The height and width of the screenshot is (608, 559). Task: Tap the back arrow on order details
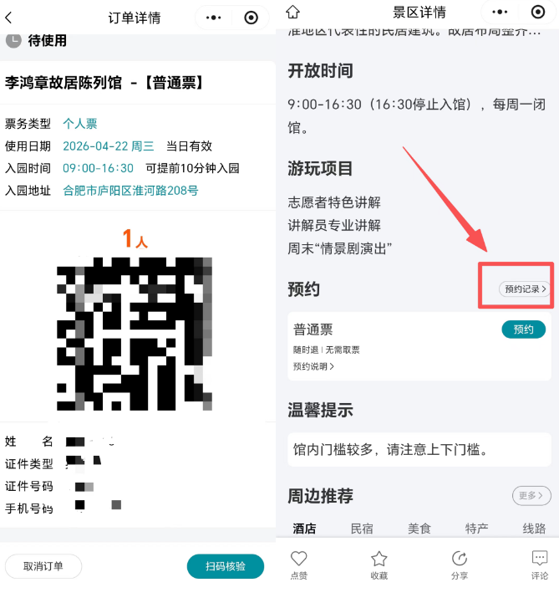(9, 18)
